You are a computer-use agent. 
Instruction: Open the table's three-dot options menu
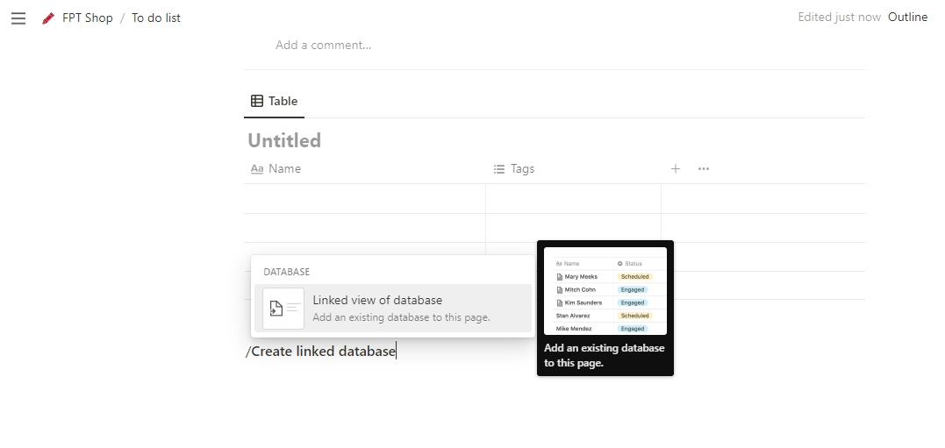click(x=704, y=168)
